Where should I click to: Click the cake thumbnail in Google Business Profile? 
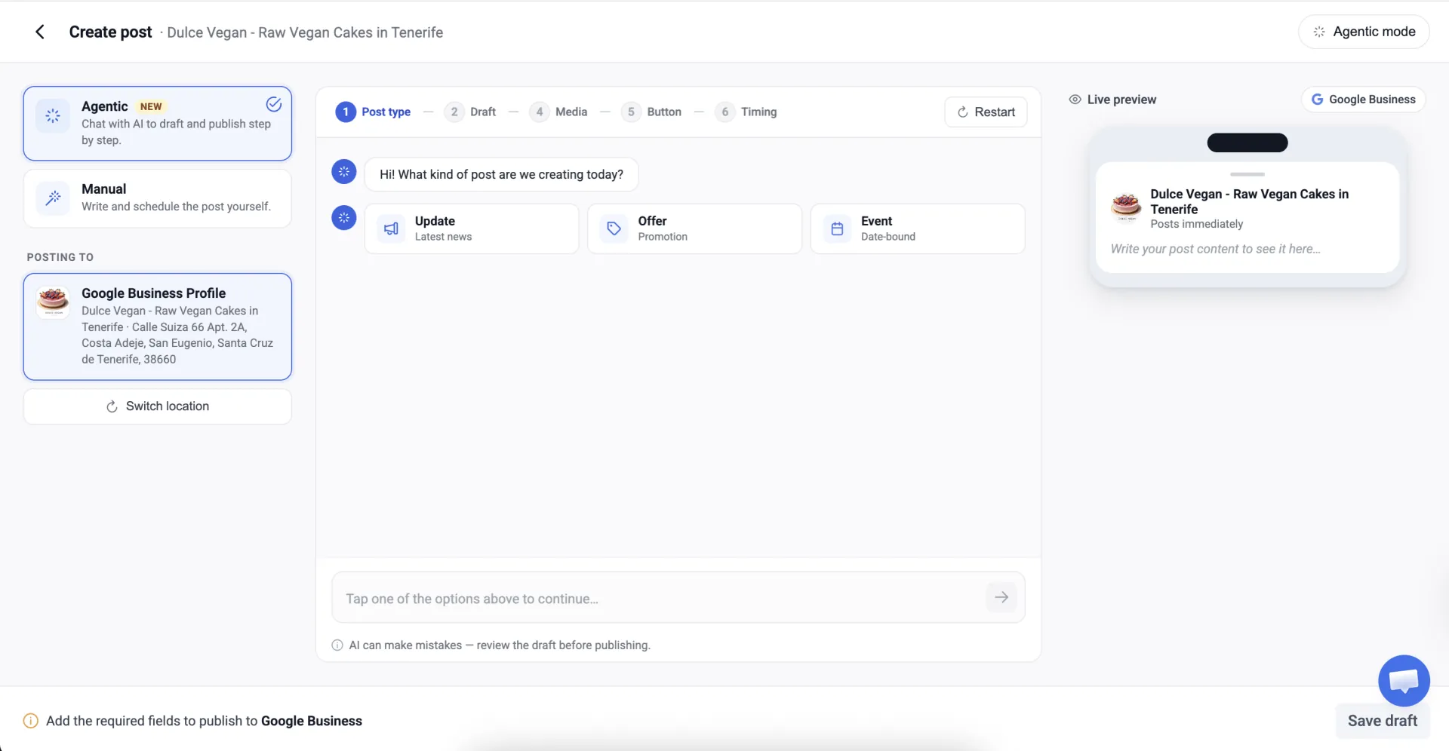[53, 302]
